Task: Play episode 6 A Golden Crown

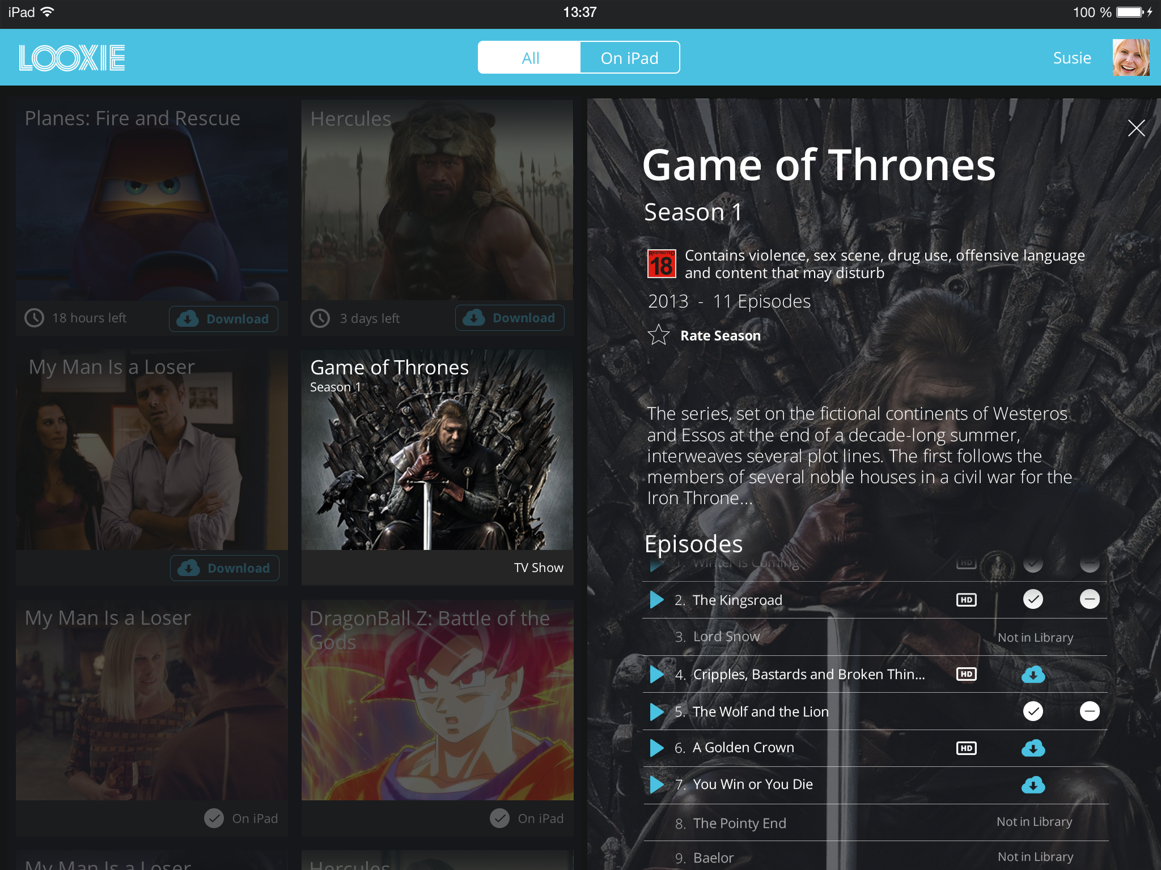Action: tap(656, 748)
